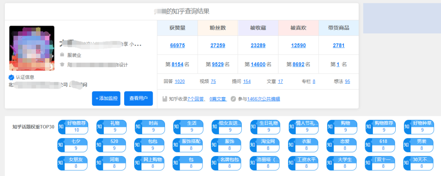Click the 知 icon on 购物 tag
441x176 pixels.
point(331,127)
